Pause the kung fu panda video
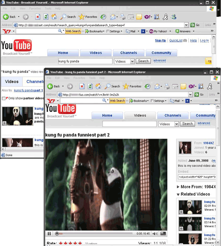Viewport: 221px width, 246px height. click(x=49, y=234)
